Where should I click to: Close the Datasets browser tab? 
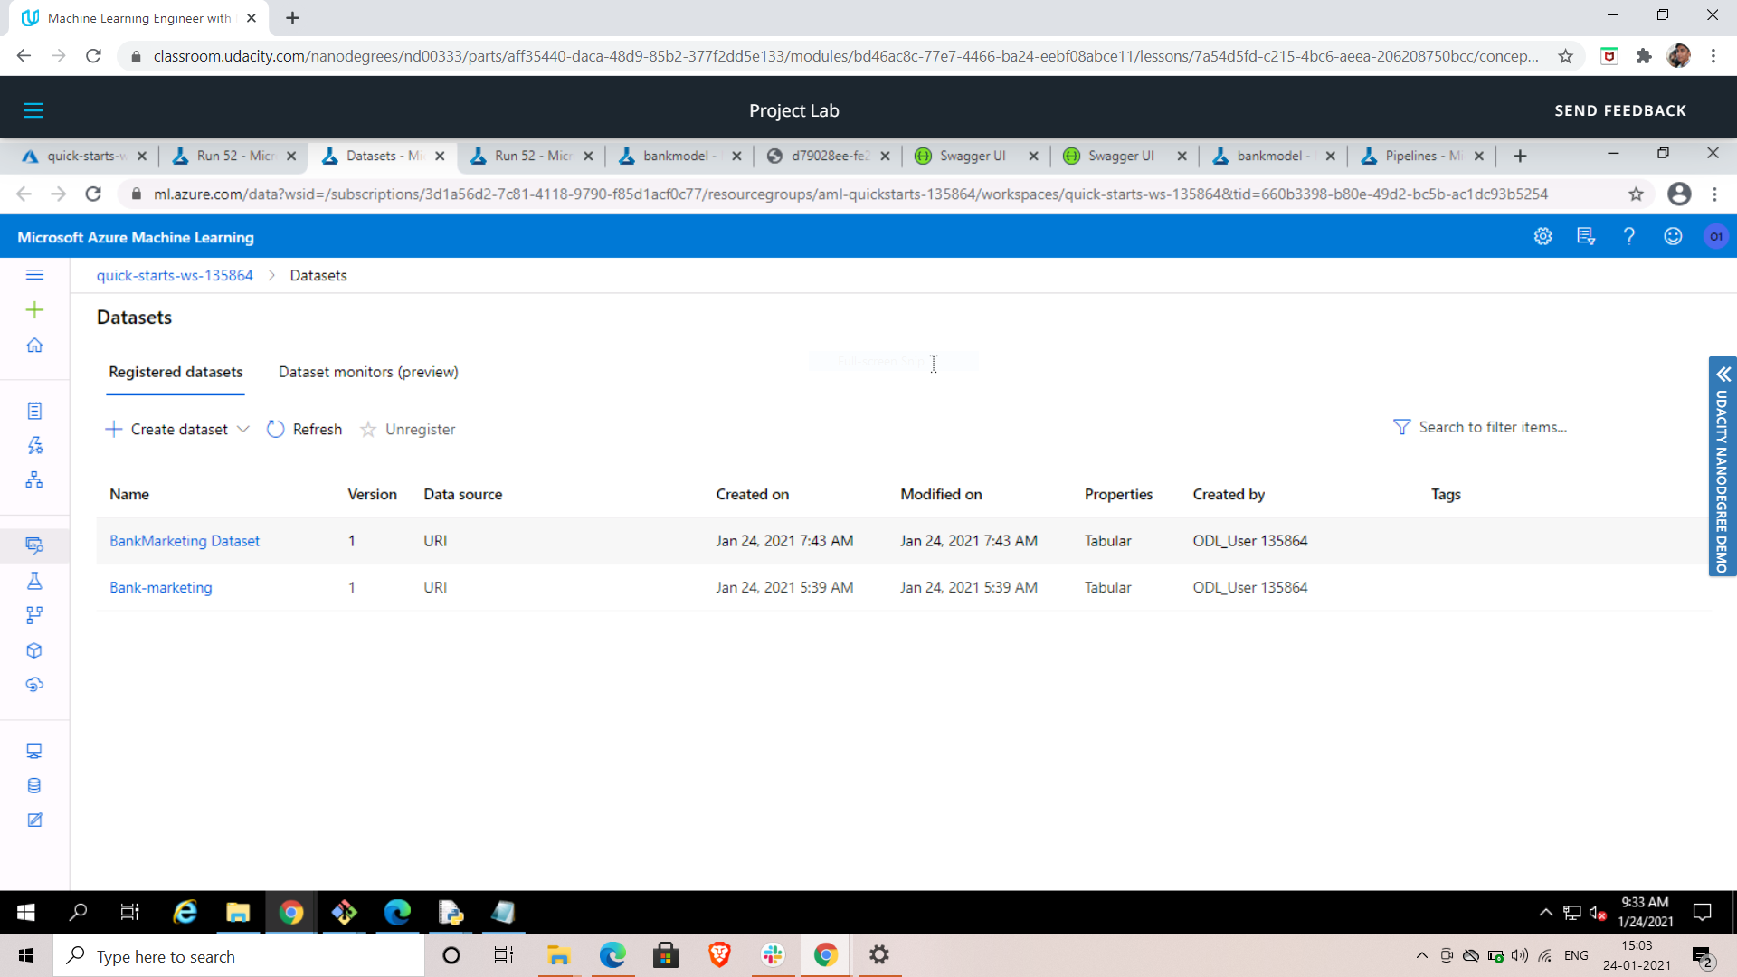(x=440, y=156)
